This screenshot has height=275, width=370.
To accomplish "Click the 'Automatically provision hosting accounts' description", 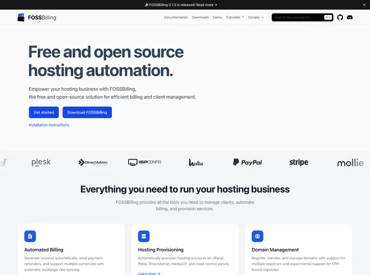I will tap(183, 261).
